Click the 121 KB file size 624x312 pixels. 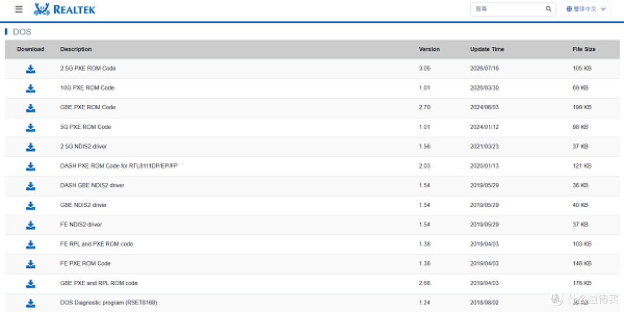(582, 166)
